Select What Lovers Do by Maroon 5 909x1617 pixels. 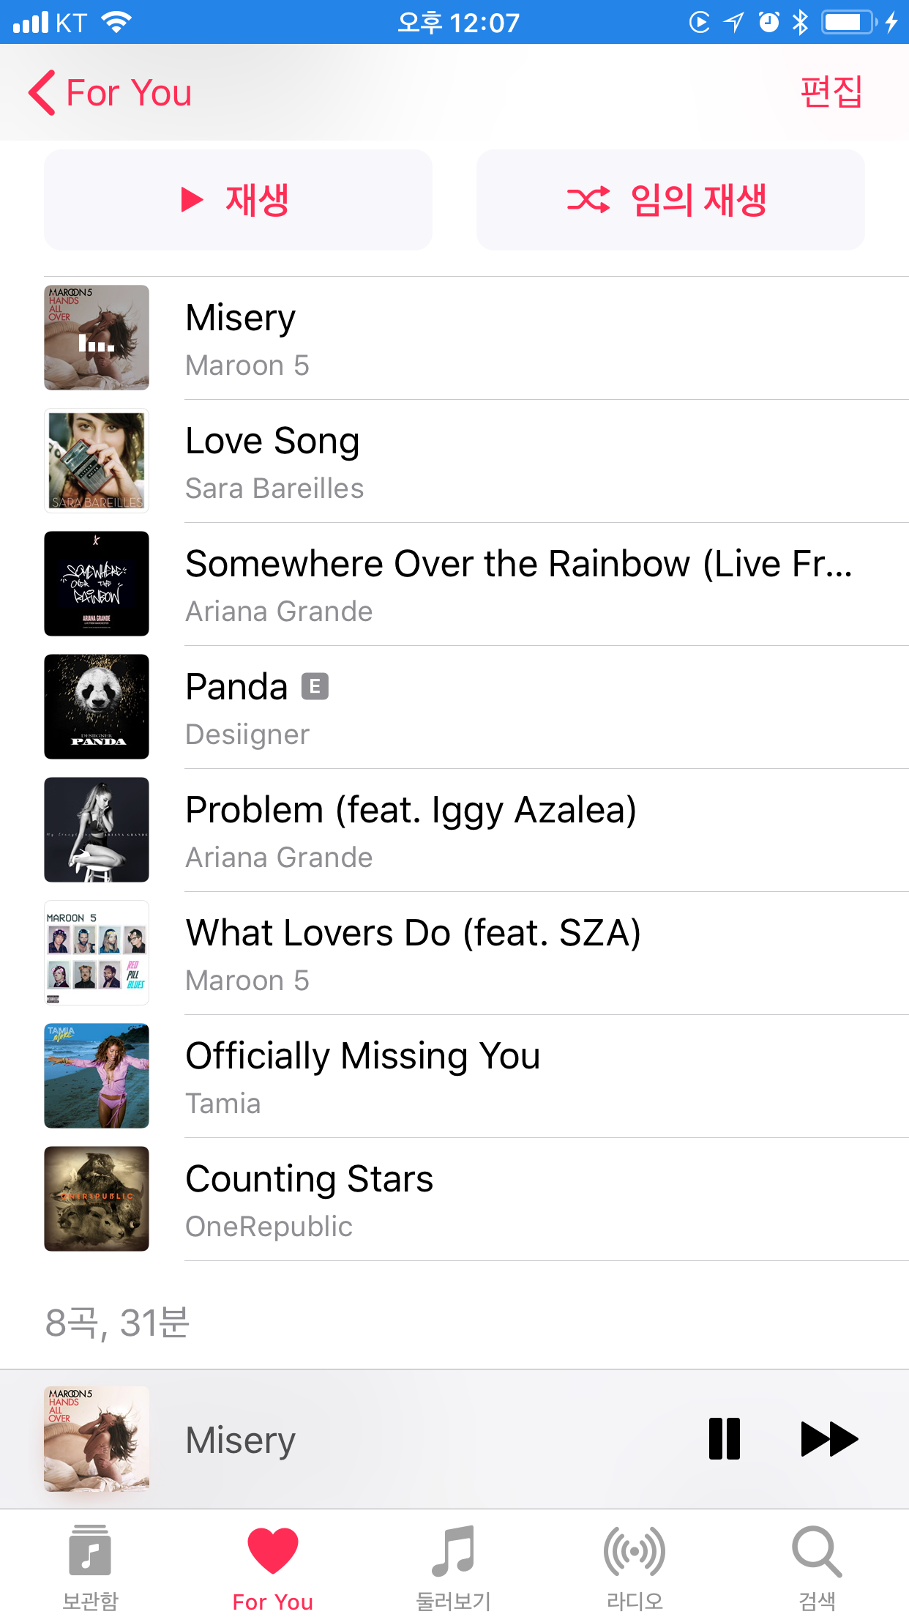413,953
